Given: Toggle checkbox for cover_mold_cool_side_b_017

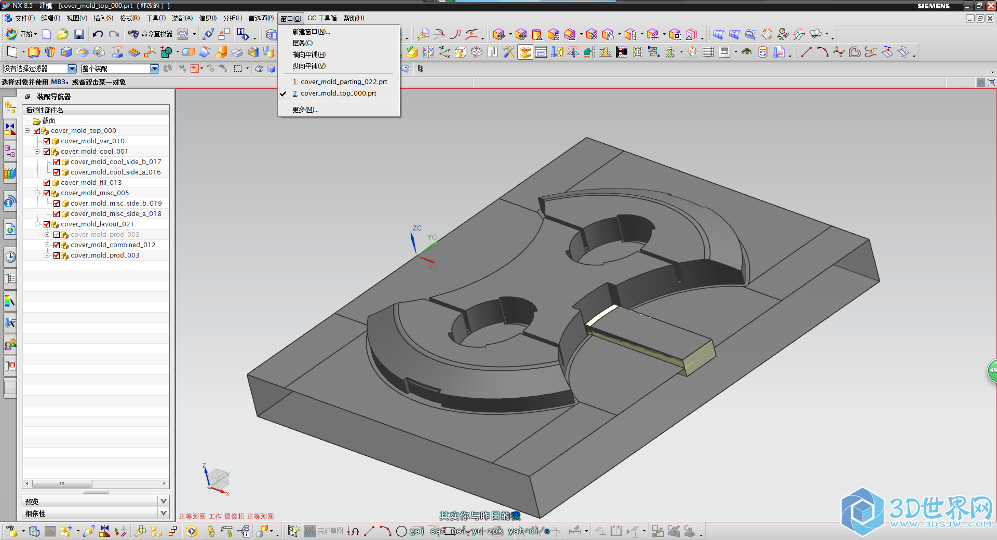Looking at the screenshot, I should tap(57, 162).
